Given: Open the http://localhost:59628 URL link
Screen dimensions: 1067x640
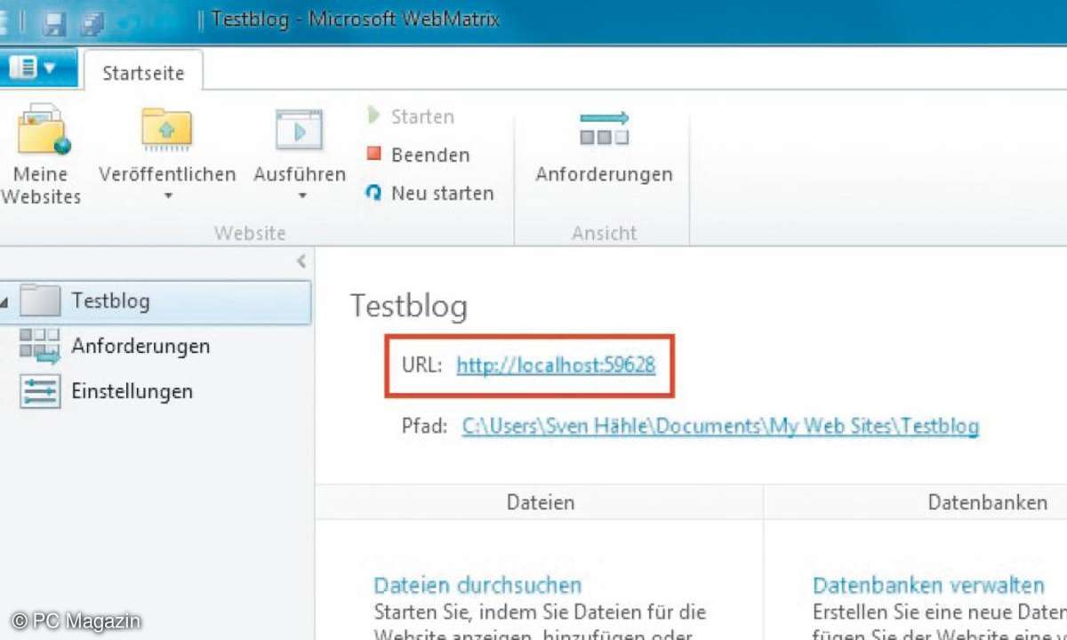Looking at the screenshot, I should [556, 364].
